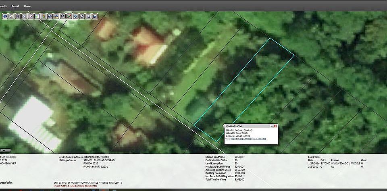The width and height of the screenshot is (387, 191).
Task: Click the $110,700 assessed building value
Action: (240, 170)
